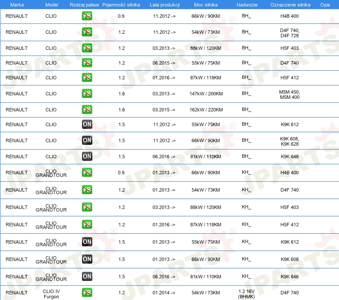Viewport: 339px width, 300px height.
Task: Click petrol icon in Grandtour H4B 400 row
Action: 87,173
